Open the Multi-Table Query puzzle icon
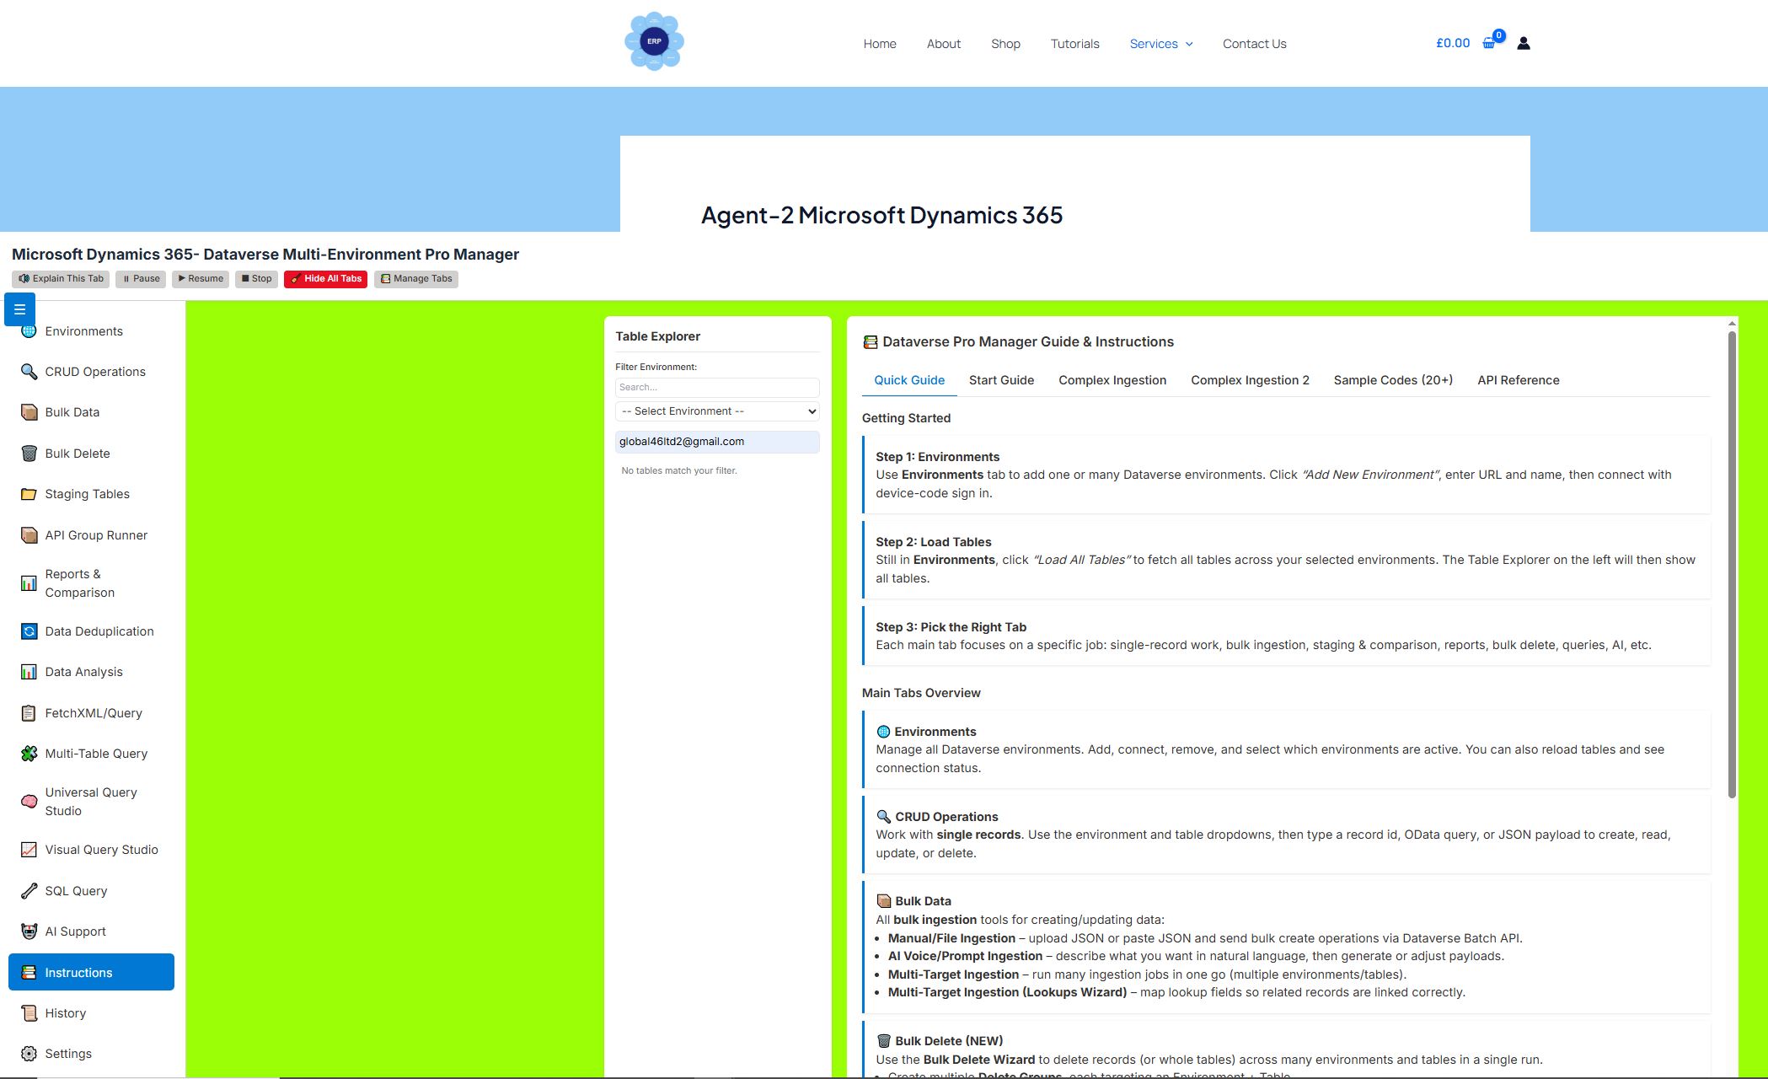1768x1079 pixels. click(28, 753)
